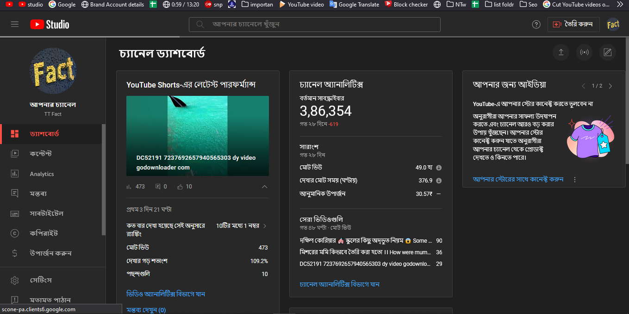The height and width of the screenshot is (314, 629).
Task: Open the hamburger menu beside Studio logo
Action: click(x=15, y=24)
